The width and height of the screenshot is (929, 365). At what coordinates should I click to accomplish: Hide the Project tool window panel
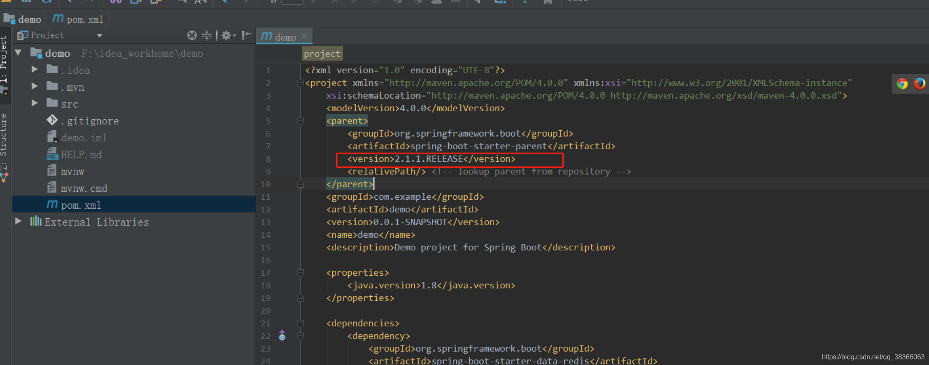coord(246,35)
